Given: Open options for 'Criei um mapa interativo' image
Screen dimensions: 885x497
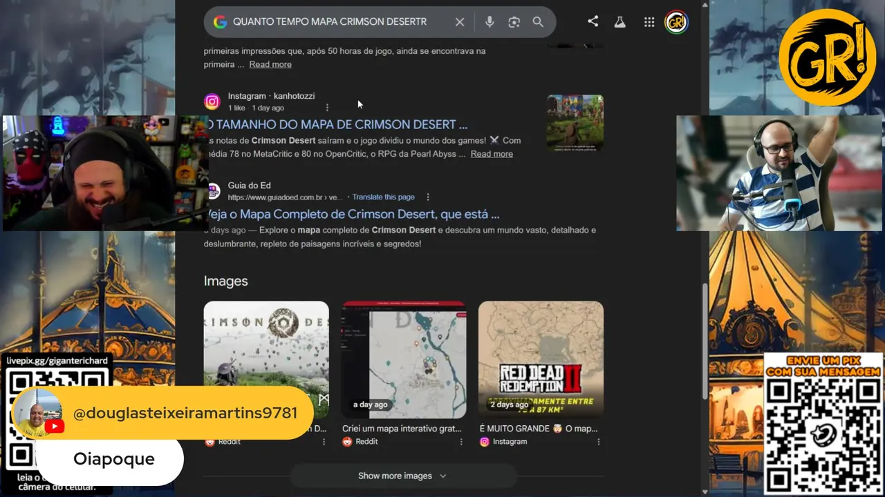Looking at the screenshot, I should point(461,442).
